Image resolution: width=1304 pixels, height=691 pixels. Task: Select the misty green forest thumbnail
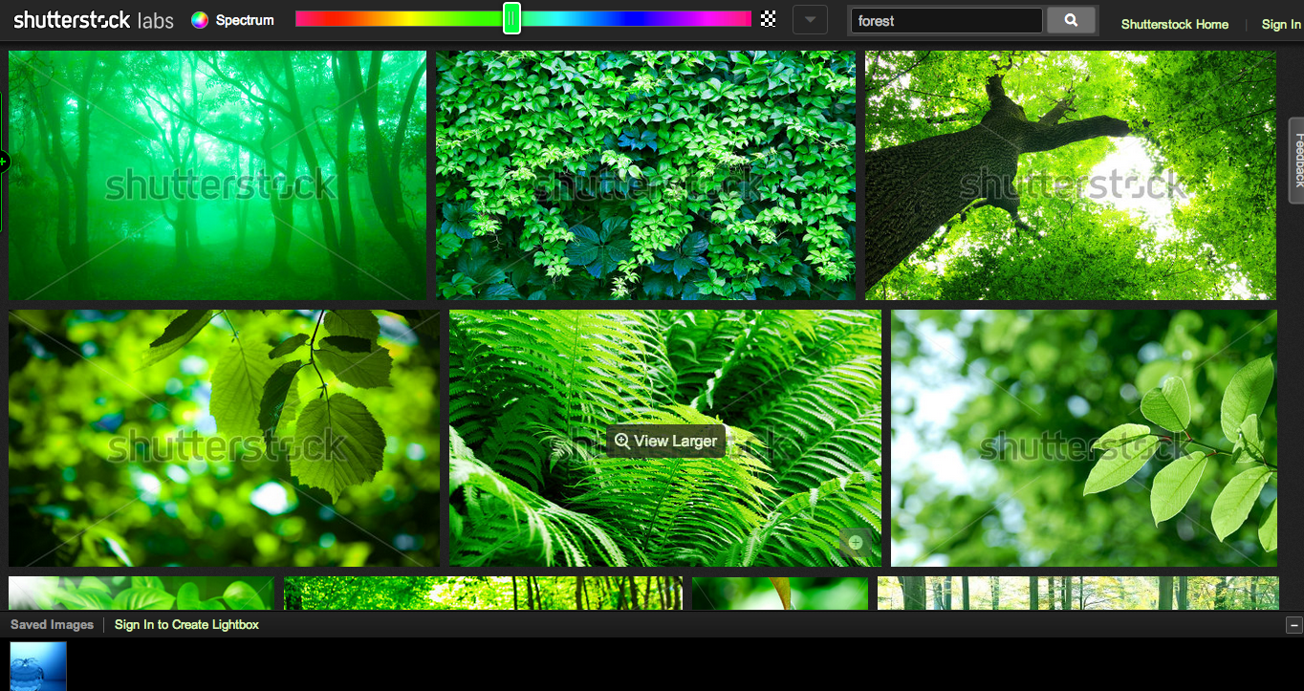[x=218, y=175]
